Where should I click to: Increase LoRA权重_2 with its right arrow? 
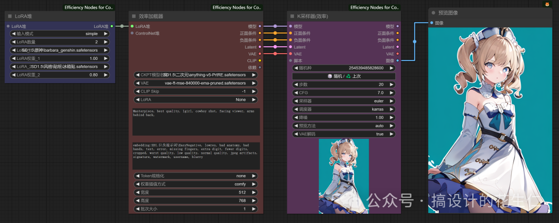(x=106, y=75)
